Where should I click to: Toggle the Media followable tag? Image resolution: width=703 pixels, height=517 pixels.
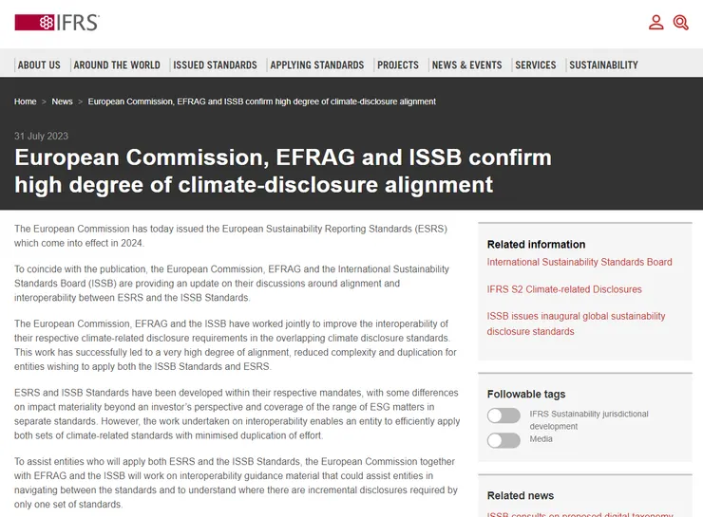[x=503, y=440]
